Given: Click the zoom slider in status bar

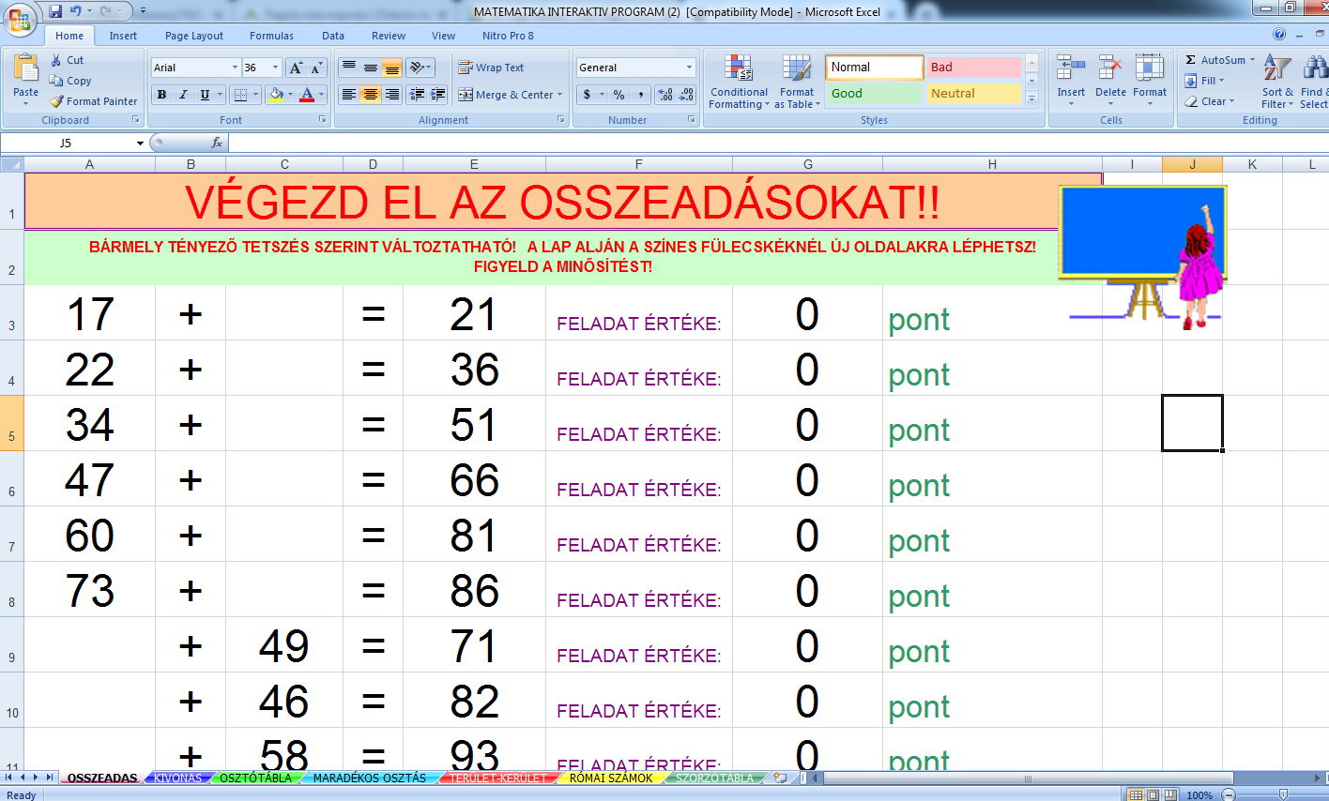Looking at the screenshot, I should pos(1282,794).
